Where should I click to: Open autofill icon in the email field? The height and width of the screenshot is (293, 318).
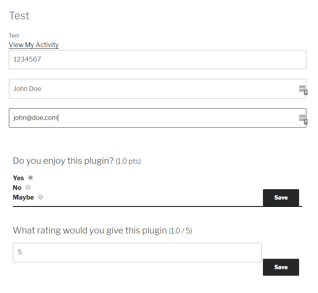[303, 119]
